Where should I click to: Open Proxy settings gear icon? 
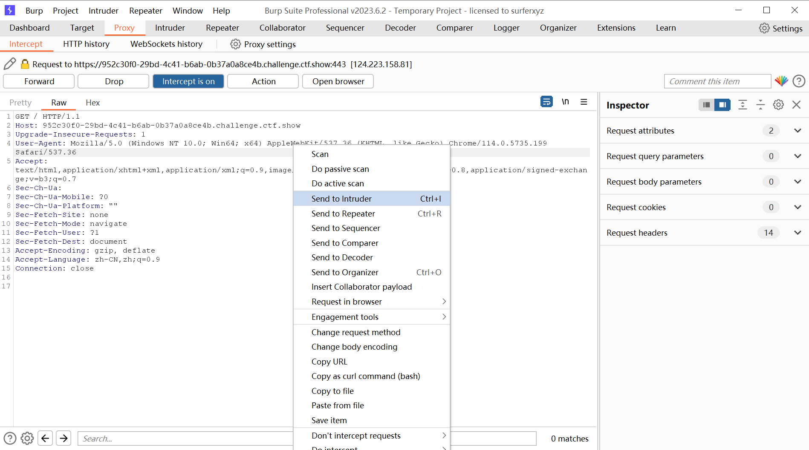(x=235, y=44)
